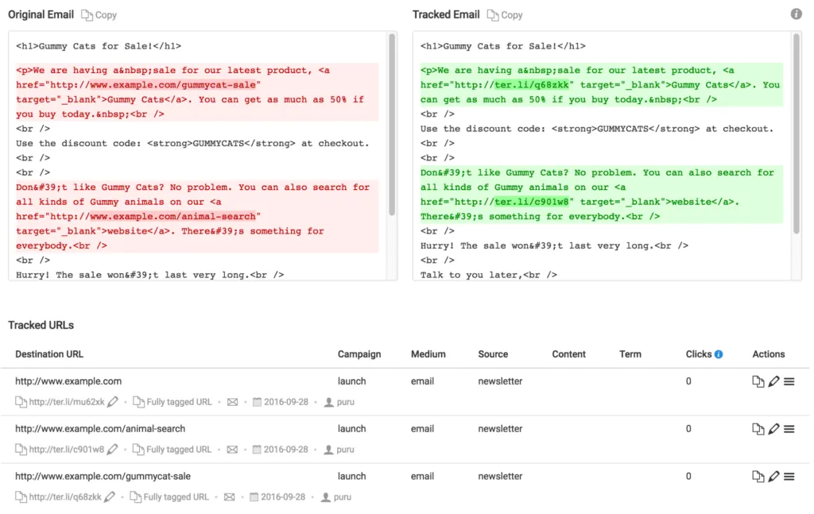814x514 pixels.
Task: Open hamburger menu for animal-search row
Action: [789, 429]
